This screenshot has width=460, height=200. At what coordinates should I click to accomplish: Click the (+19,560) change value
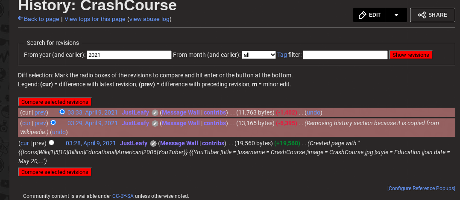click(287, 143)
